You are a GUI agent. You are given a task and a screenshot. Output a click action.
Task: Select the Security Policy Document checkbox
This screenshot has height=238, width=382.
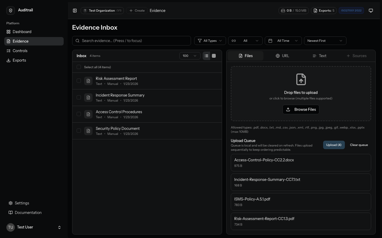[79, 131]
